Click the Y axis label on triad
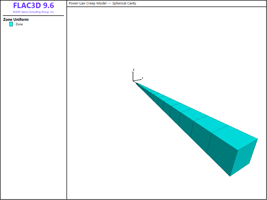Viewport: 267px width, 200px height. (142, 78)
